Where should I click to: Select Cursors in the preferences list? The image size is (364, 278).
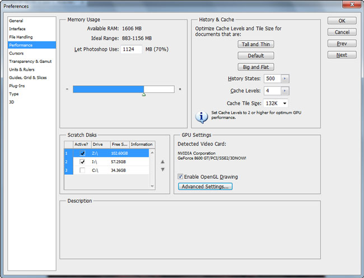click(x=16, y=53)
